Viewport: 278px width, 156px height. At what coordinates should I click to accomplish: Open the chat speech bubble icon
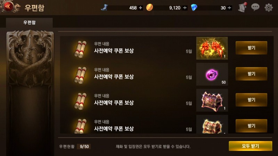pos(255,7)
